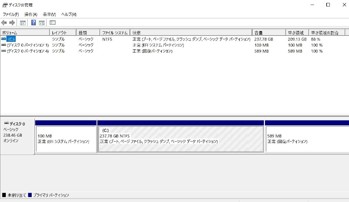Toggle the console tree pane toolbar icon

pyautogui.click(x=23, y=23)
